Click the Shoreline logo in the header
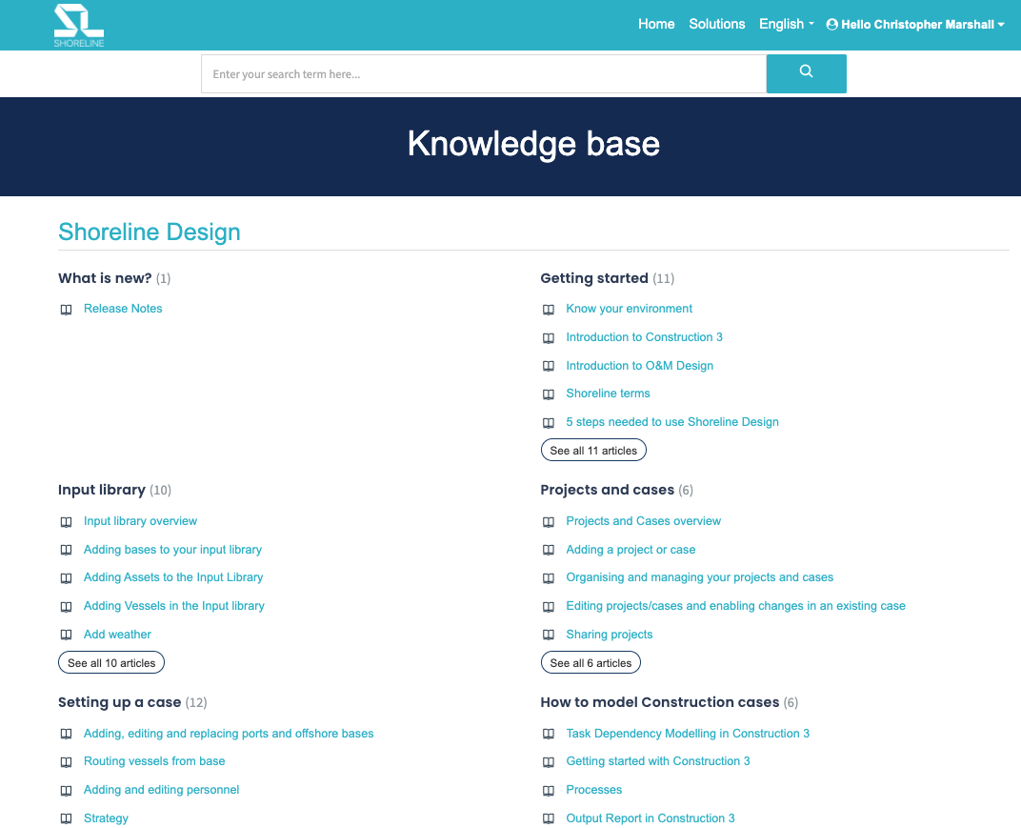1021x828 pixels. click(x=79, y=26)
